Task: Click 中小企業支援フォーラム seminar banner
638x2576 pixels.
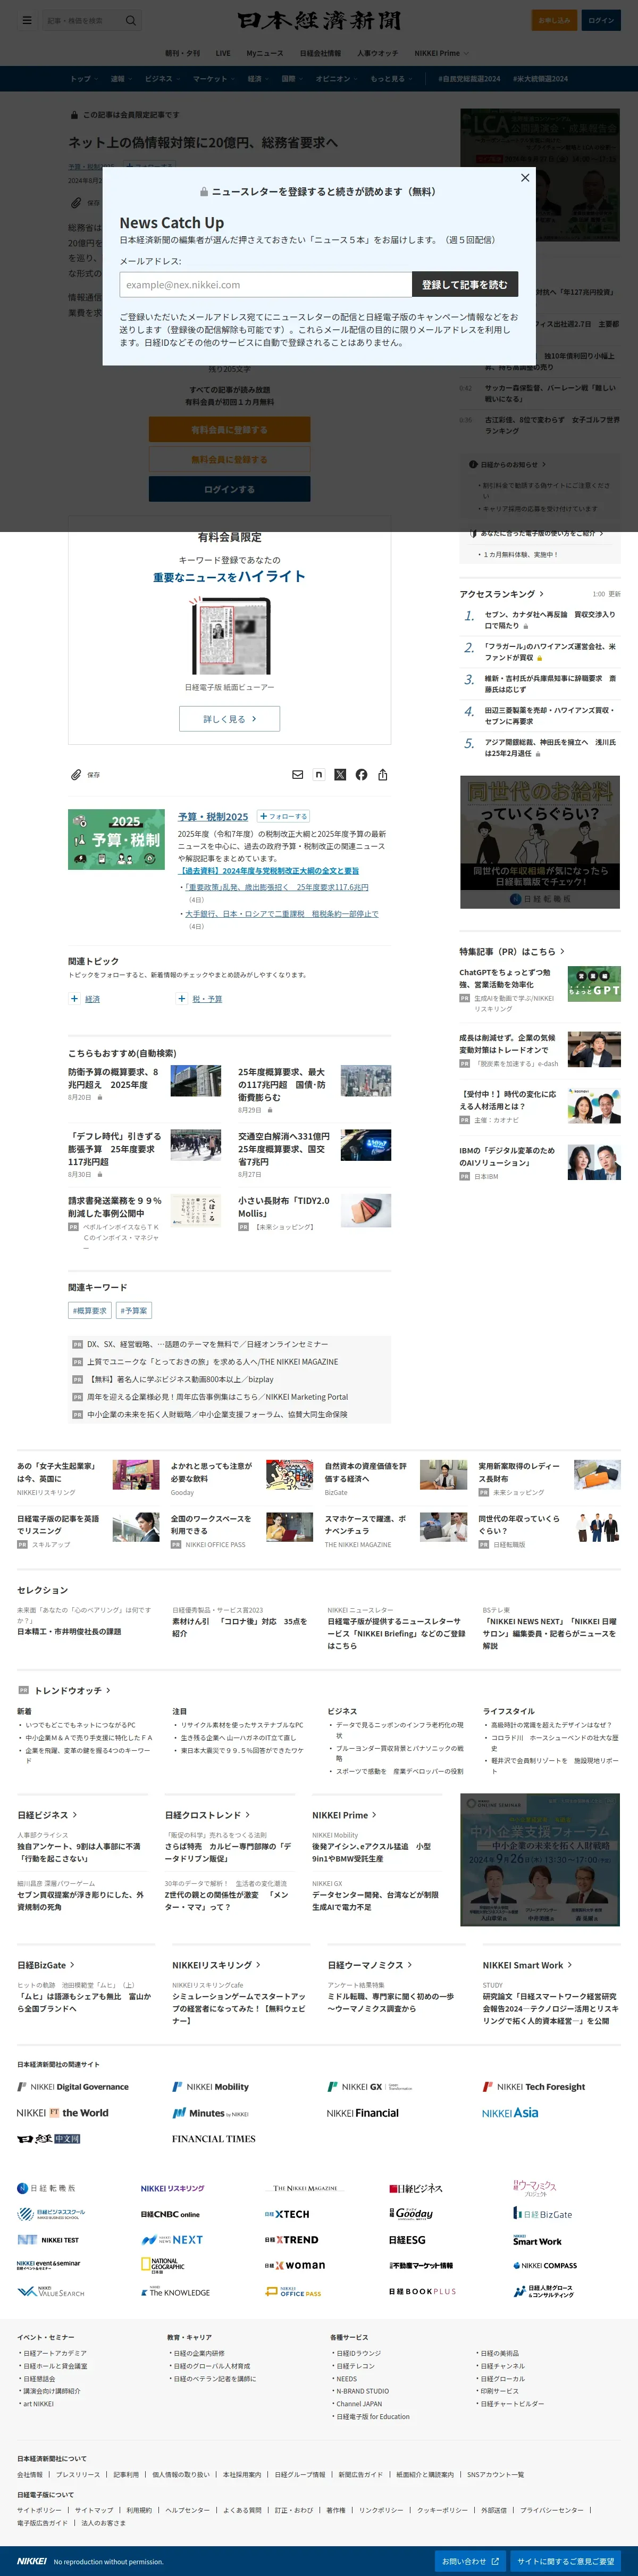Action: click(x=540, y=1861)
